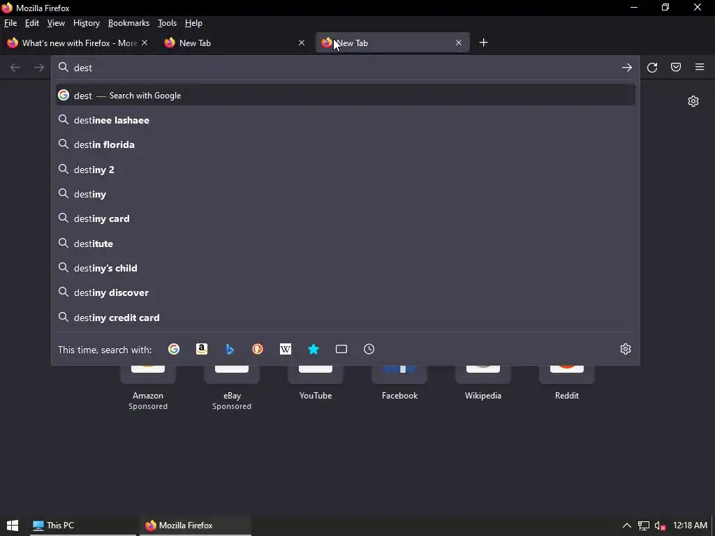Close the middle New Tab tab
Image resolution: width=715 pixels, height=536 pixels.
click(302, 43)
